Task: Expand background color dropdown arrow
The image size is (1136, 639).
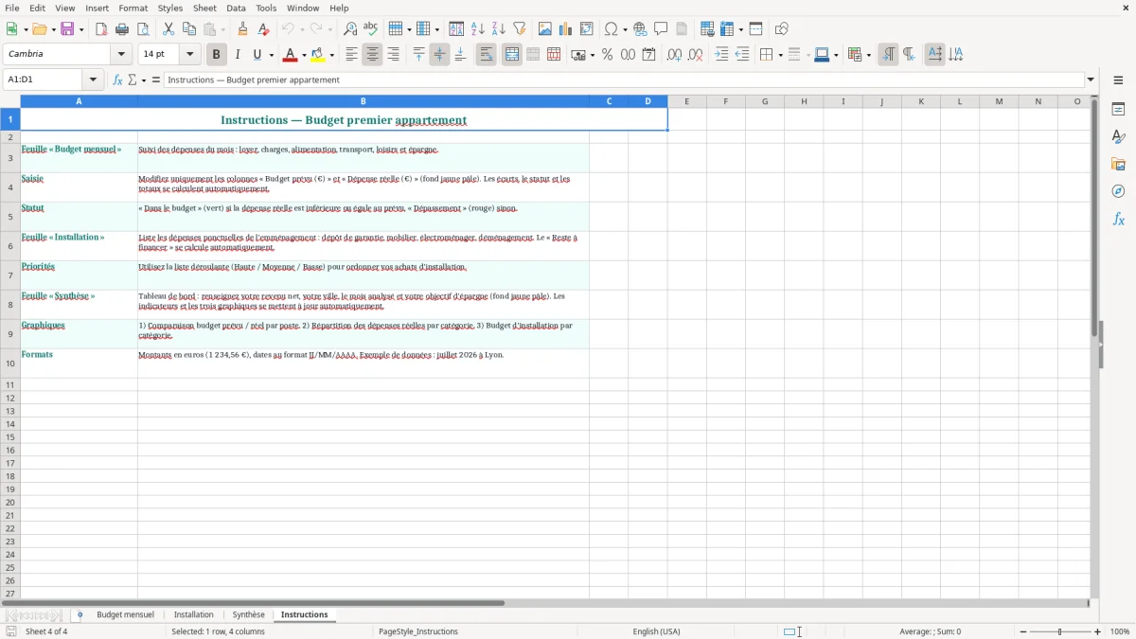Action: (332, 55)
